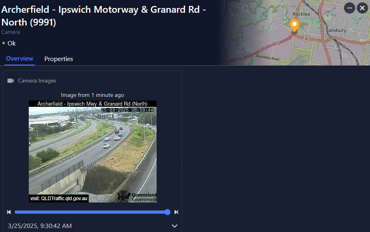The height and width of the screenshot is (232, 370).
Task: Open the 3/25/2025, 9:30:42 AM timestamp selector
Action: click(x=40, y=226)
